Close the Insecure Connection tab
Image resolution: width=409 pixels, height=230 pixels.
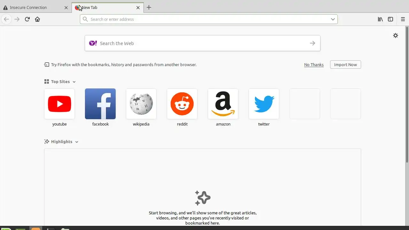tap(66, 7)
